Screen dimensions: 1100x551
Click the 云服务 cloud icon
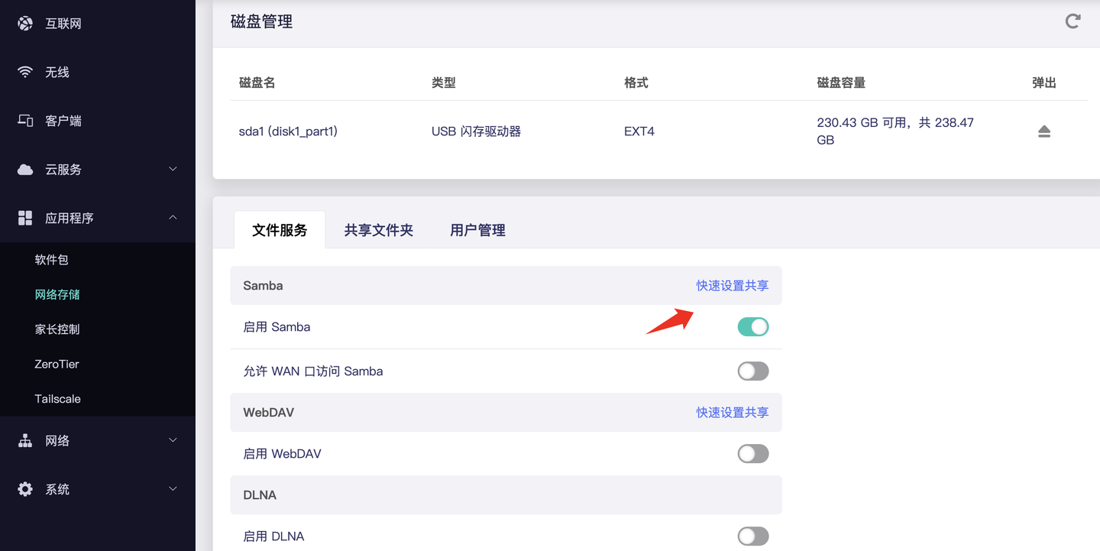coord(25,170)
